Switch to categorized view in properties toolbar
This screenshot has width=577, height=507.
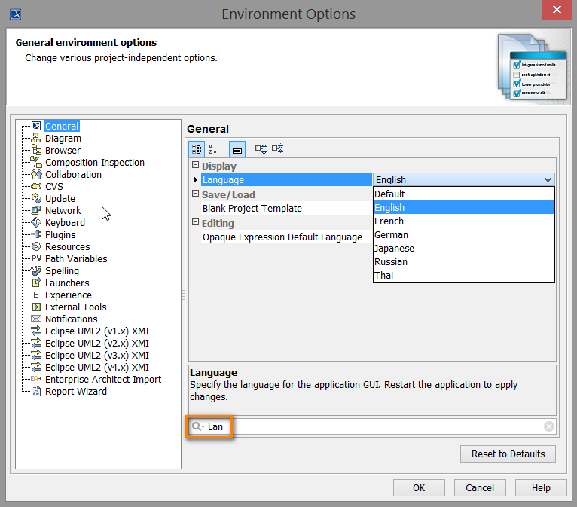tap(196, 149)
